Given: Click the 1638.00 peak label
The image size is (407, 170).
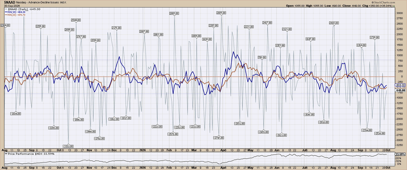Looking at the screenshot, I should point(207,39).
